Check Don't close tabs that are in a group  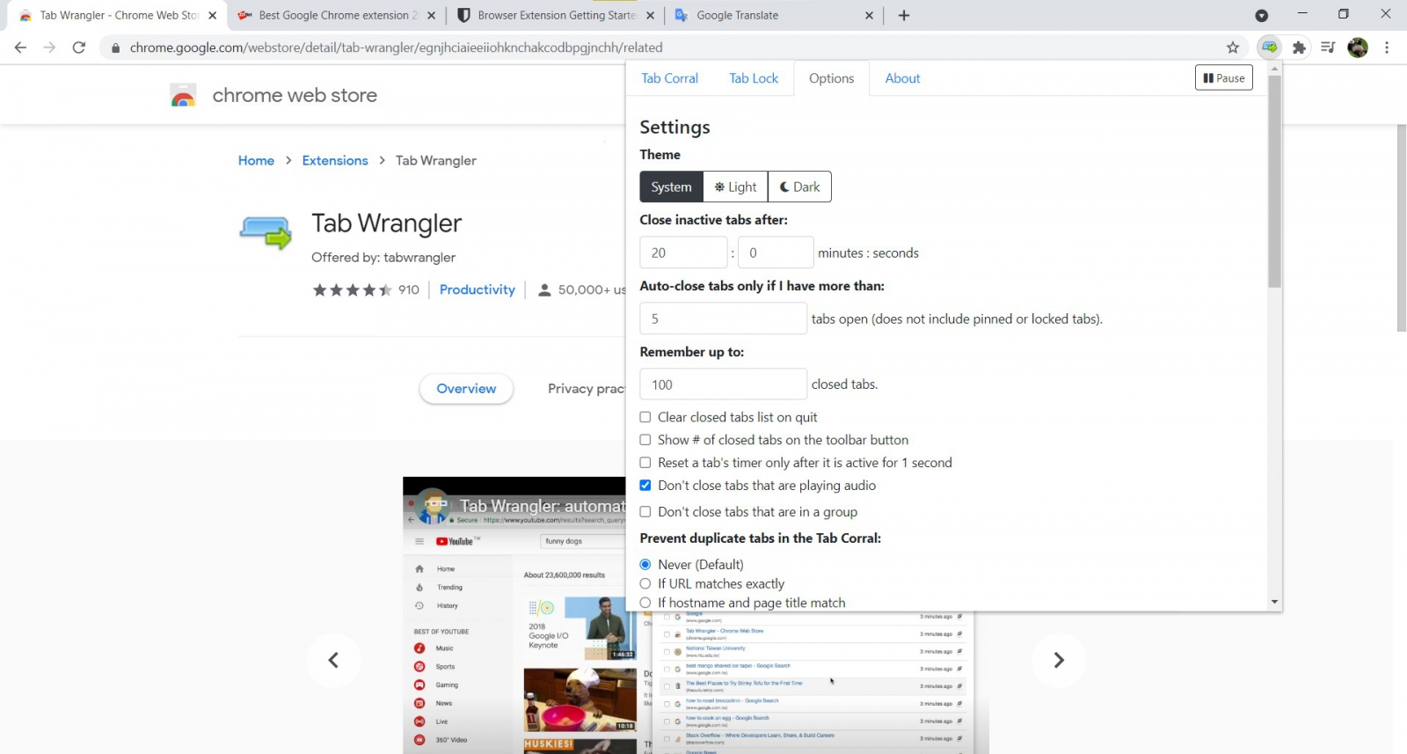click(x=645, y=512)
